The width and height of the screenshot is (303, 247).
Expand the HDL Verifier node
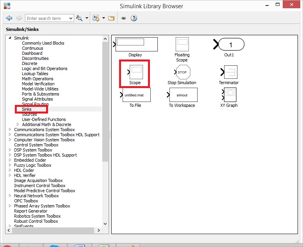[x=10, y=175]
